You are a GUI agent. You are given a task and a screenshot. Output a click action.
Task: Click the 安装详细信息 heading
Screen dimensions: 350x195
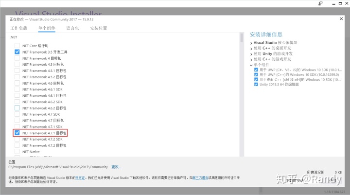coord(266,35)
